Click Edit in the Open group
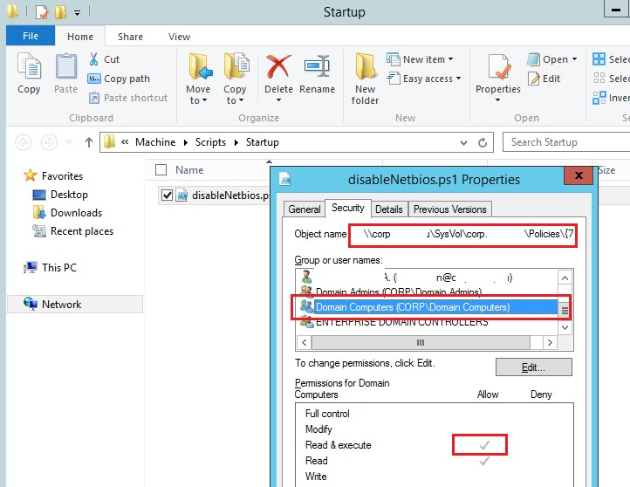Image resolution: width=630 pixels, height=487 pixels. click(x=544, y=79)
